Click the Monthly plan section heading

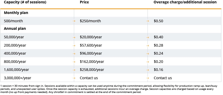[16, 13]
